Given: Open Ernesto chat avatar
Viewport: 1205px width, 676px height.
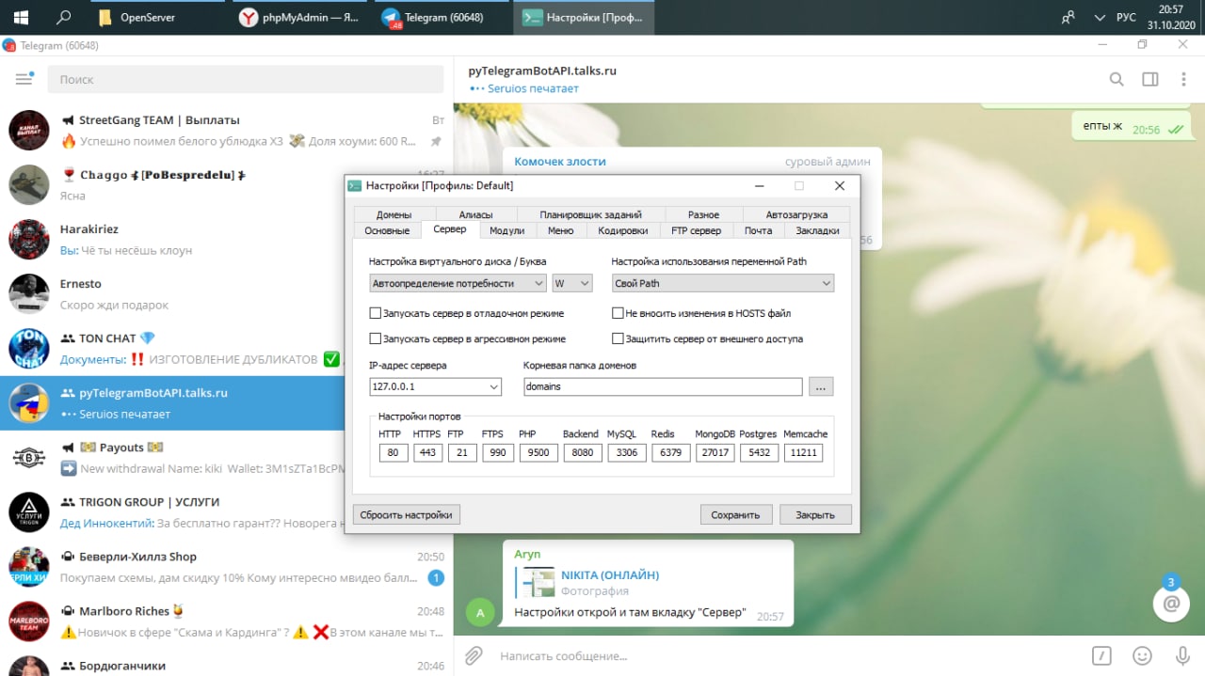Looking at the screenshot, I should click(28, 293).
